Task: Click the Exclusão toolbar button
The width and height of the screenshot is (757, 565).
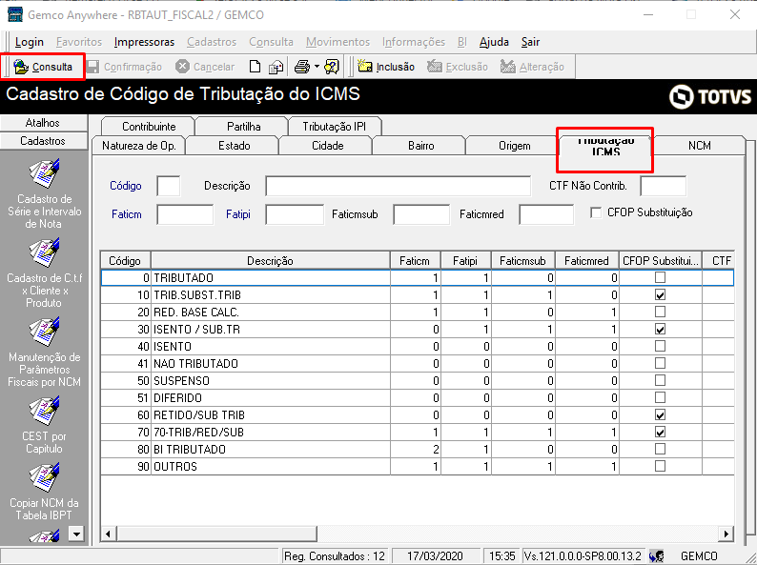Action: pyautogui.click(x=458, y=67)
